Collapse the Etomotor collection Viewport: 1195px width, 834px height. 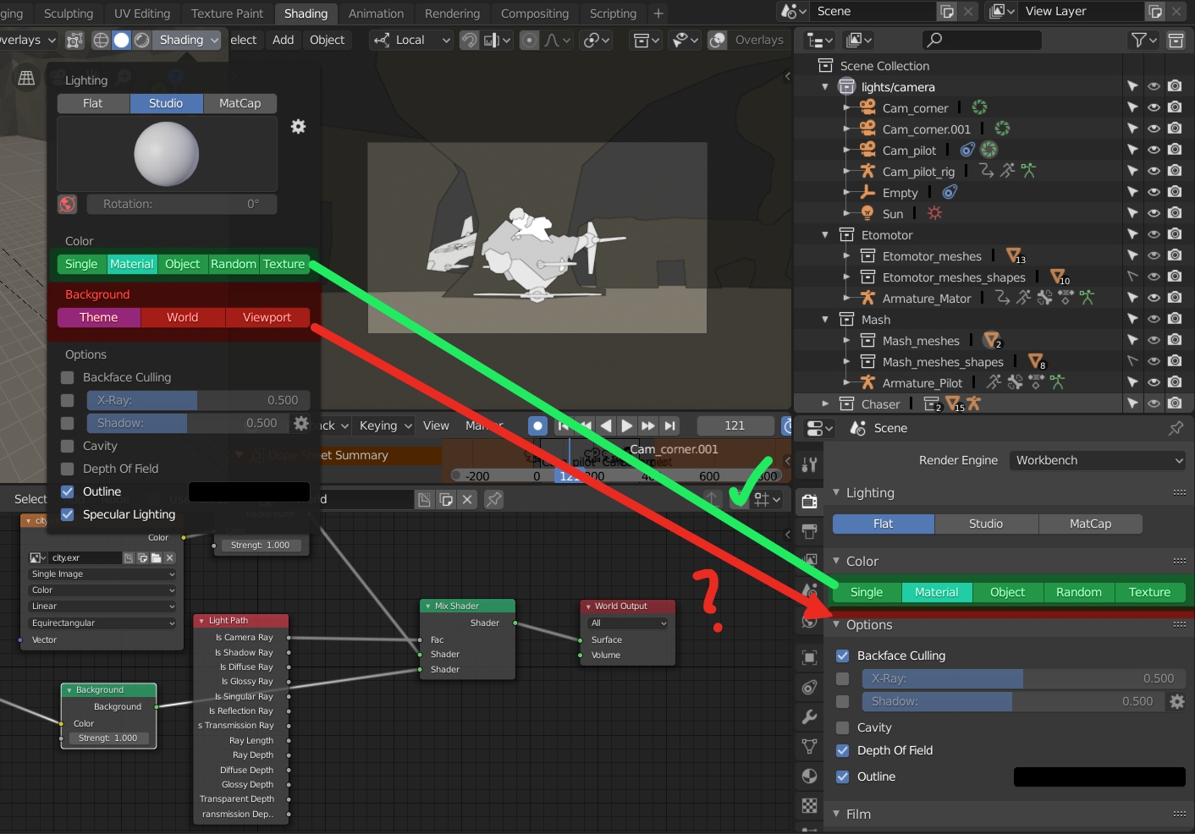pyautogui.click(x=825, y=234)
